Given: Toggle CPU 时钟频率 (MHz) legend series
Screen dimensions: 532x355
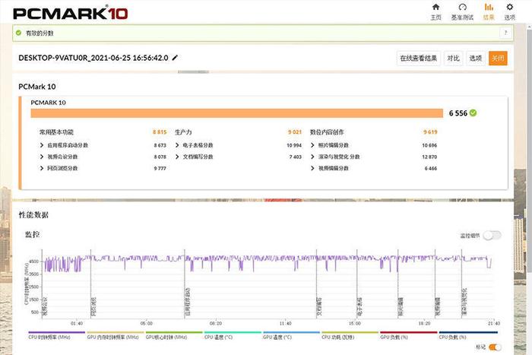Looking at the screenshot, I should tap(57, 335).
